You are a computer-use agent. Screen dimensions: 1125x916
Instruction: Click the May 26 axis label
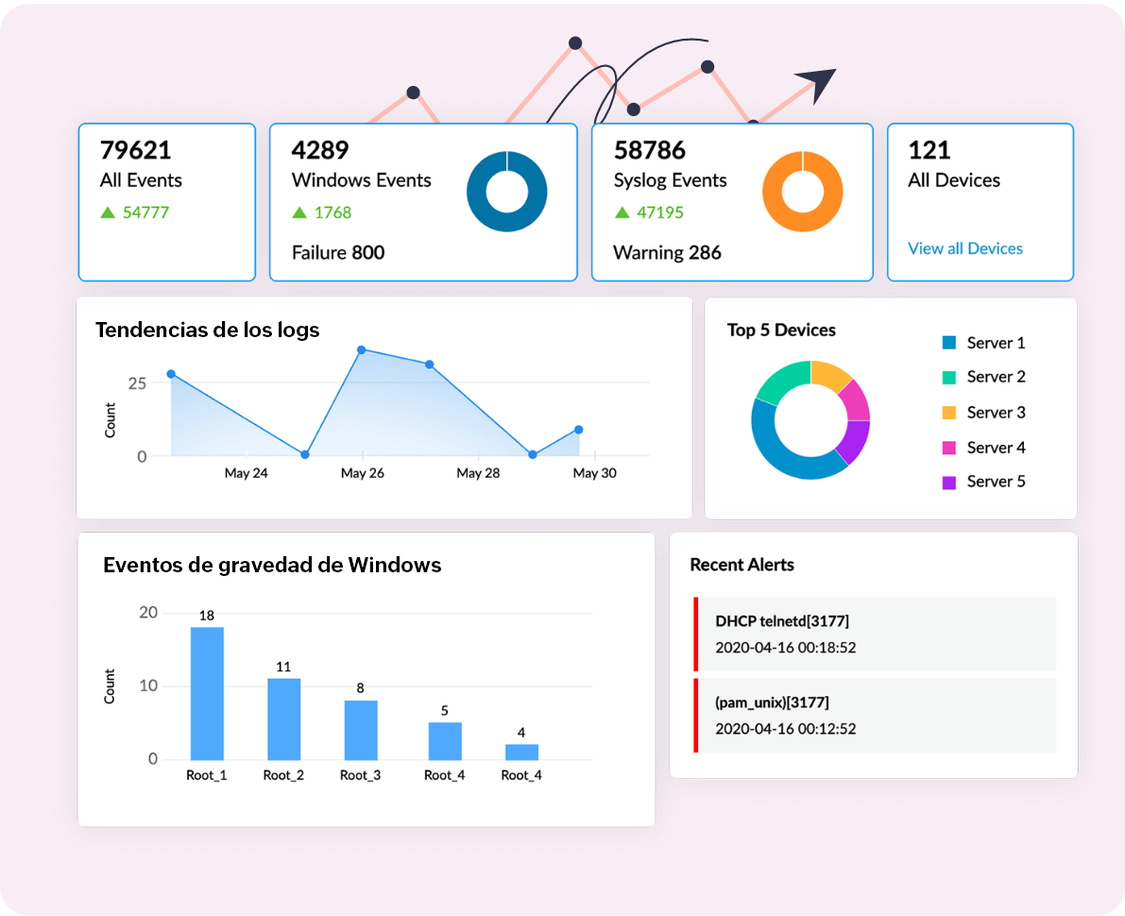[x=363, y=473]
